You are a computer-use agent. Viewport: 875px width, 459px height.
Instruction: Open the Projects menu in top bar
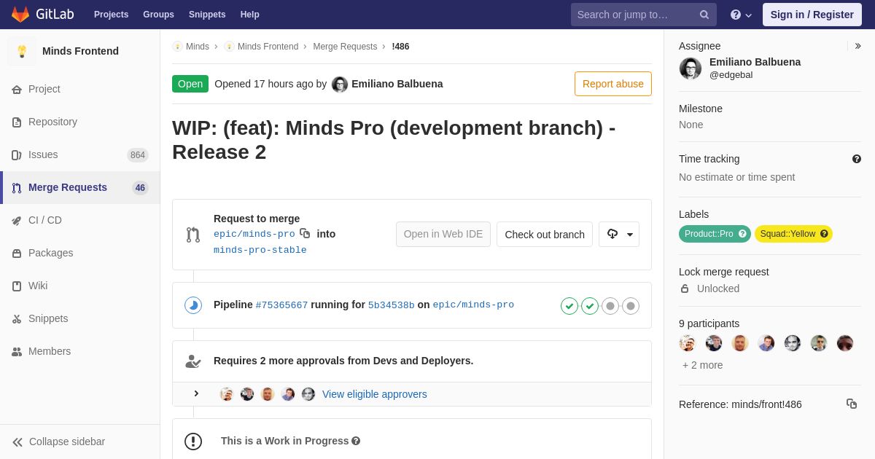point(111,15)
